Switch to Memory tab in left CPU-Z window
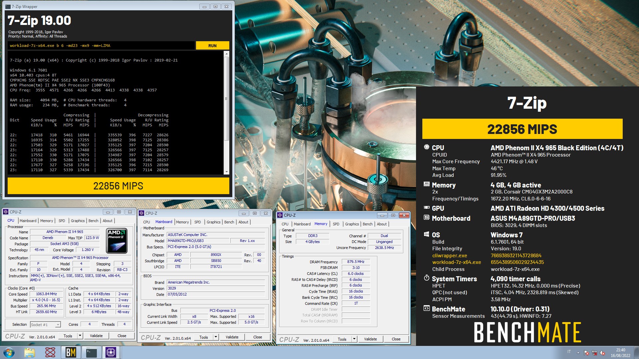This screenshot has height=359, width=639. pyautogui.click(x=47, y=221)
